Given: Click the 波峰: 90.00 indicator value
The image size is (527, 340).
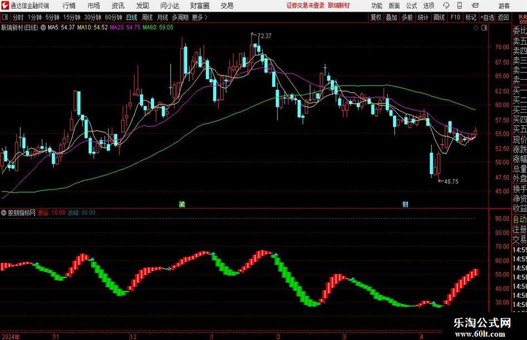Looking at the screenshot, I should (81, 213).
